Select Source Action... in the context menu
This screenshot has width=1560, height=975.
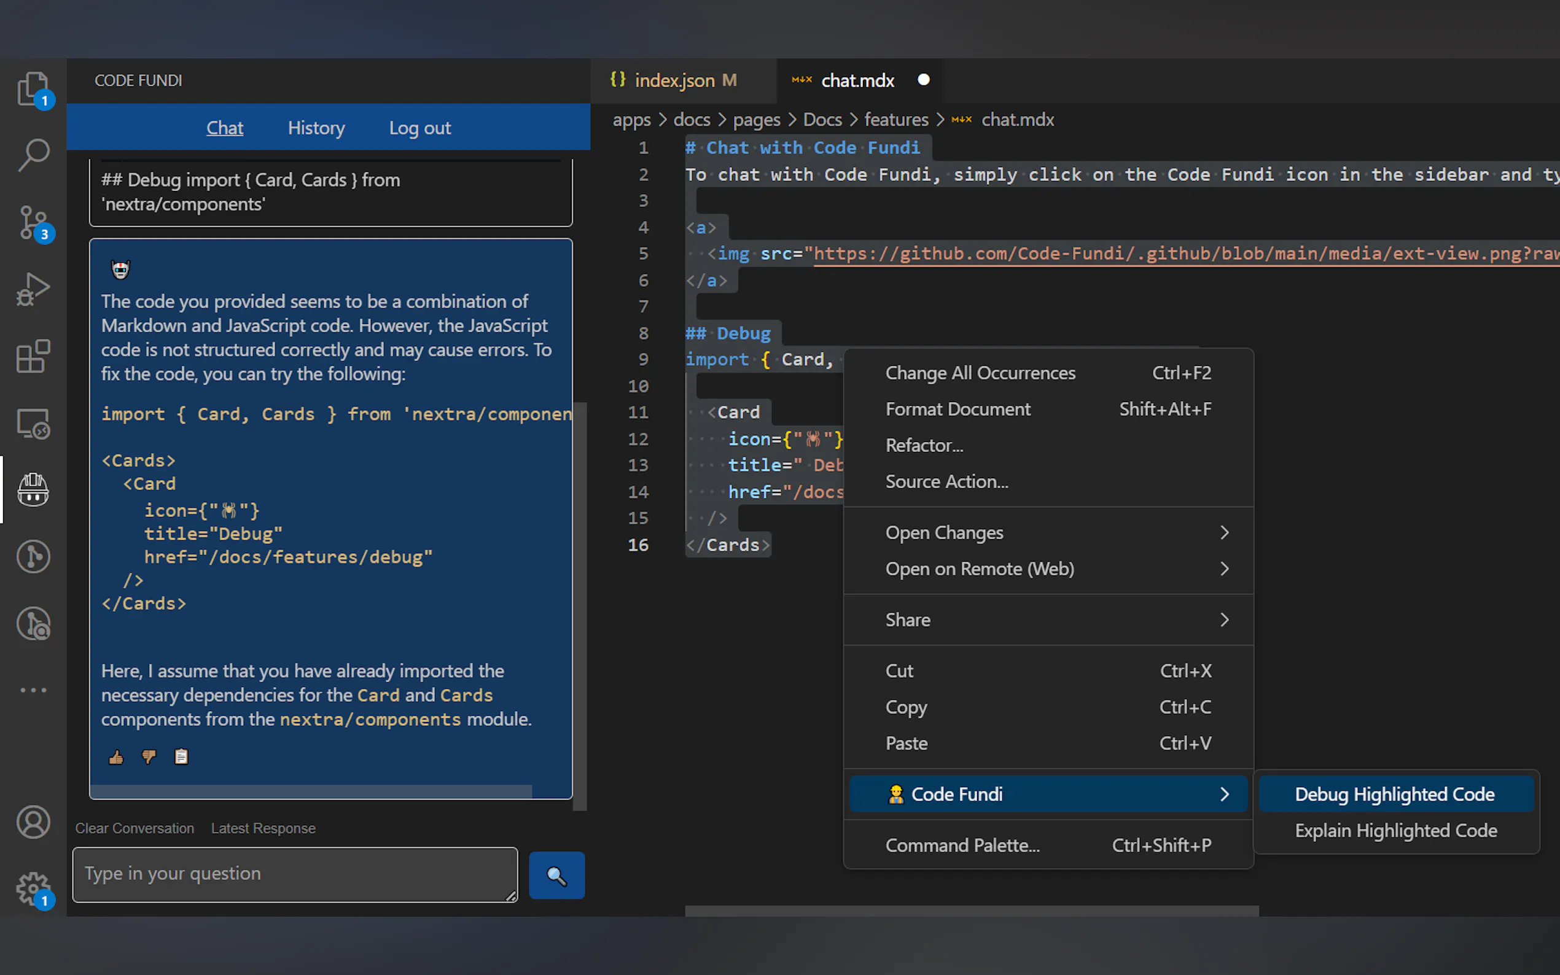tap(1048, 481)
